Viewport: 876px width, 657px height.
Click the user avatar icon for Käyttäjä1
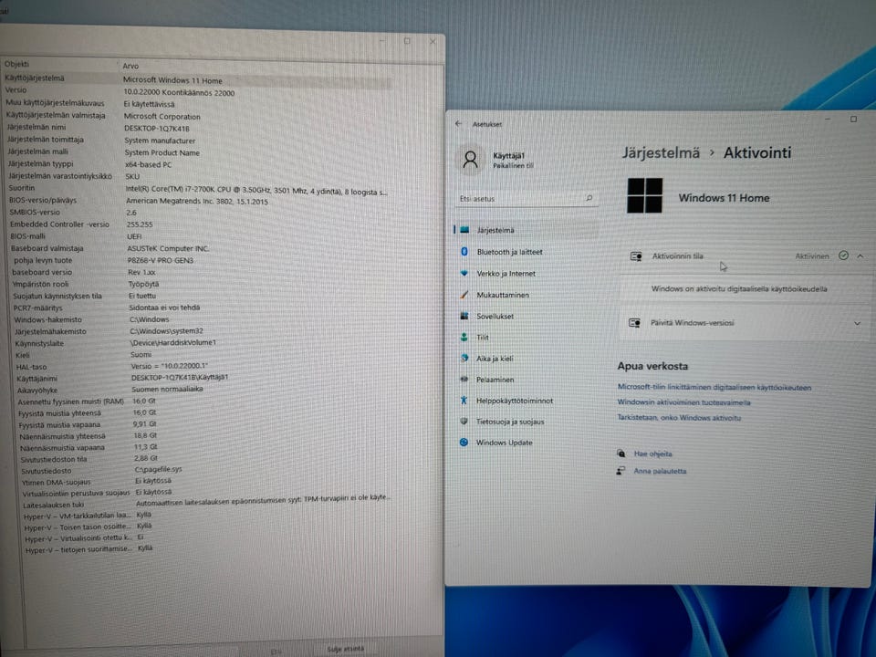(x=471, y=161)
